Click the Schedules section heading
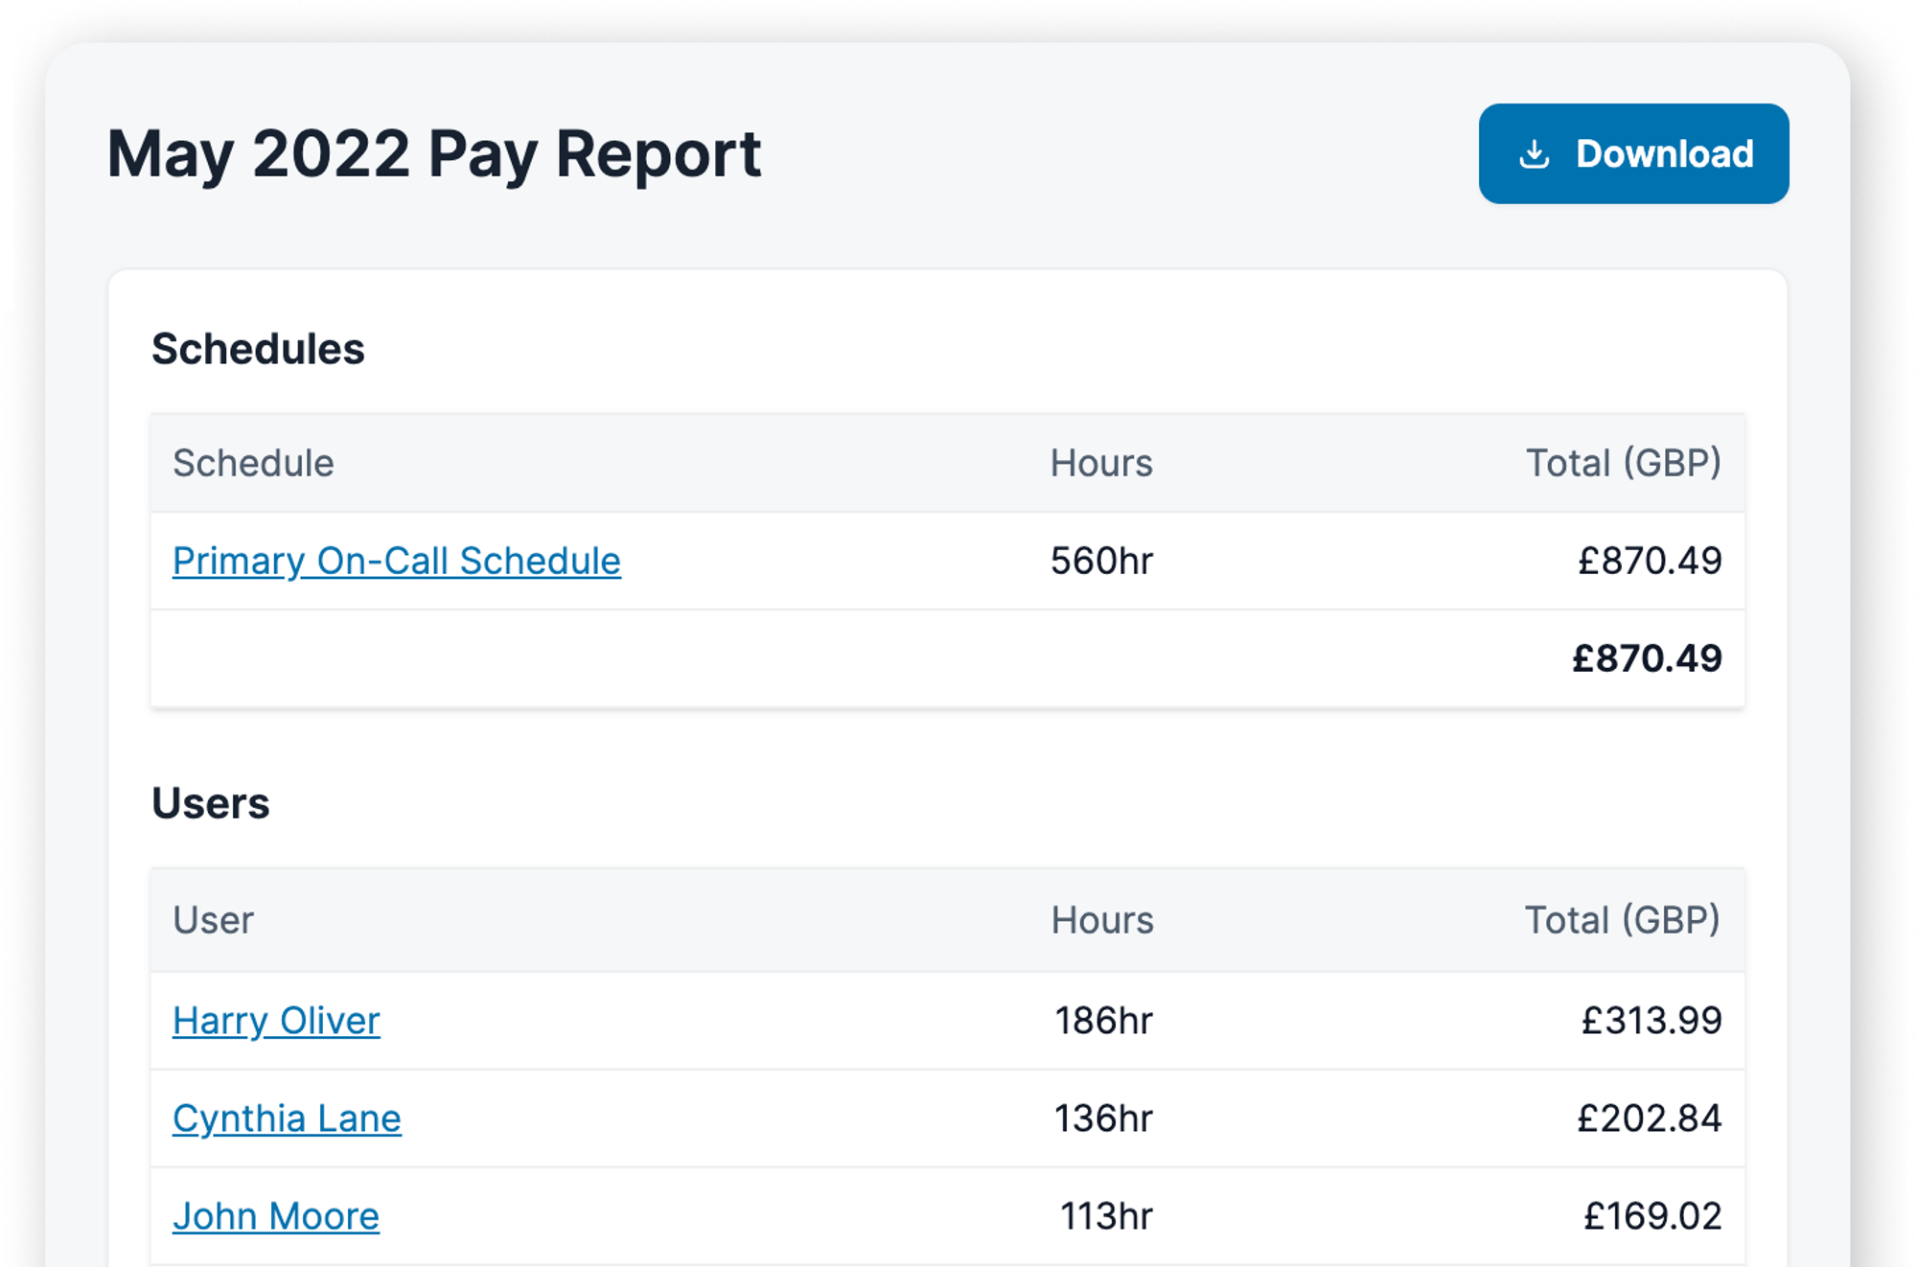The height and width of the screenshot is (1267, 1917). (x=258, y=349)
